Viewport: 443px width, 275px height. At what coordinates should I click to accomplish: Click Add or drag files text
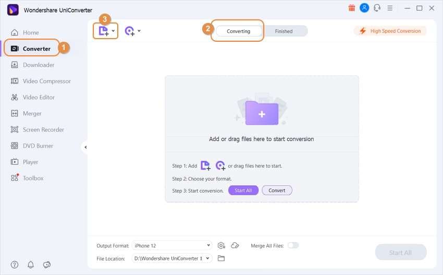(x=261, y=139)
